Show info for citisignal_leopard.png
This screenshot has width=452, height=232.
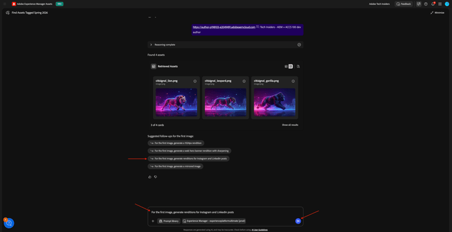(x=244, y=81)
